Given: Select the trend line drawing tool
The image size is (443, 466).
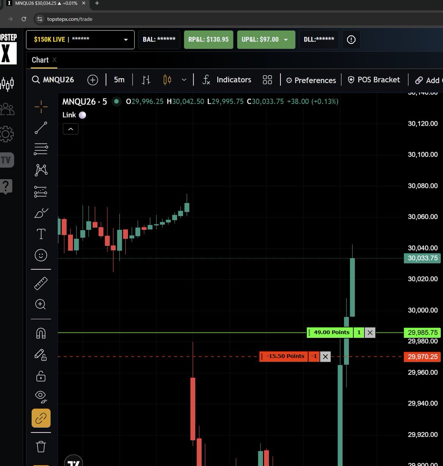Looking at the screenshot, I should click(41, 128).
